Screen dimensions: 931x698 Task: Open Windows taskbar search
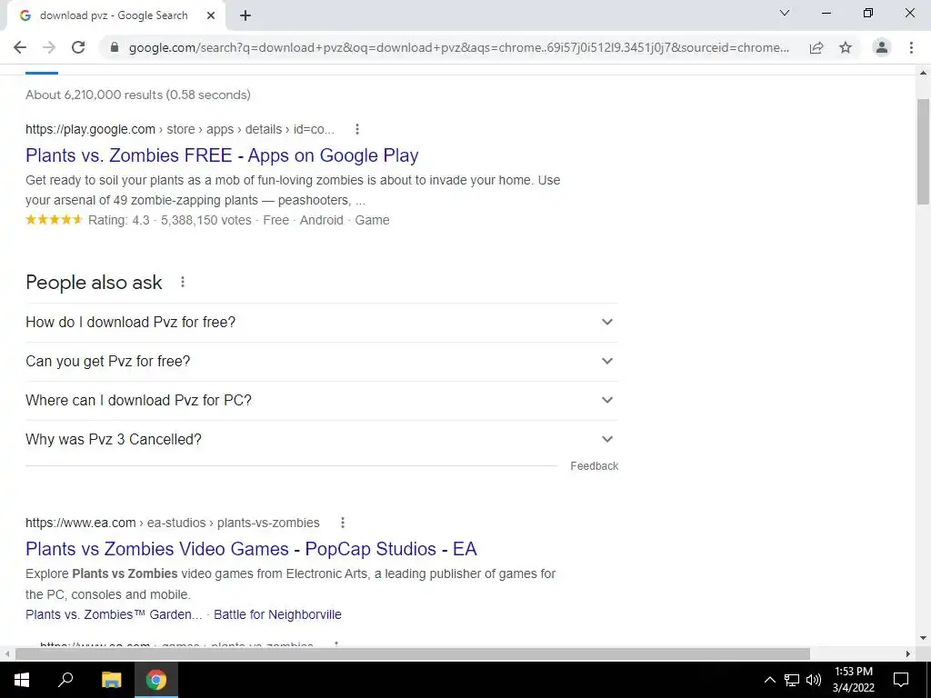pyautogui.click(x=65, y=680)
